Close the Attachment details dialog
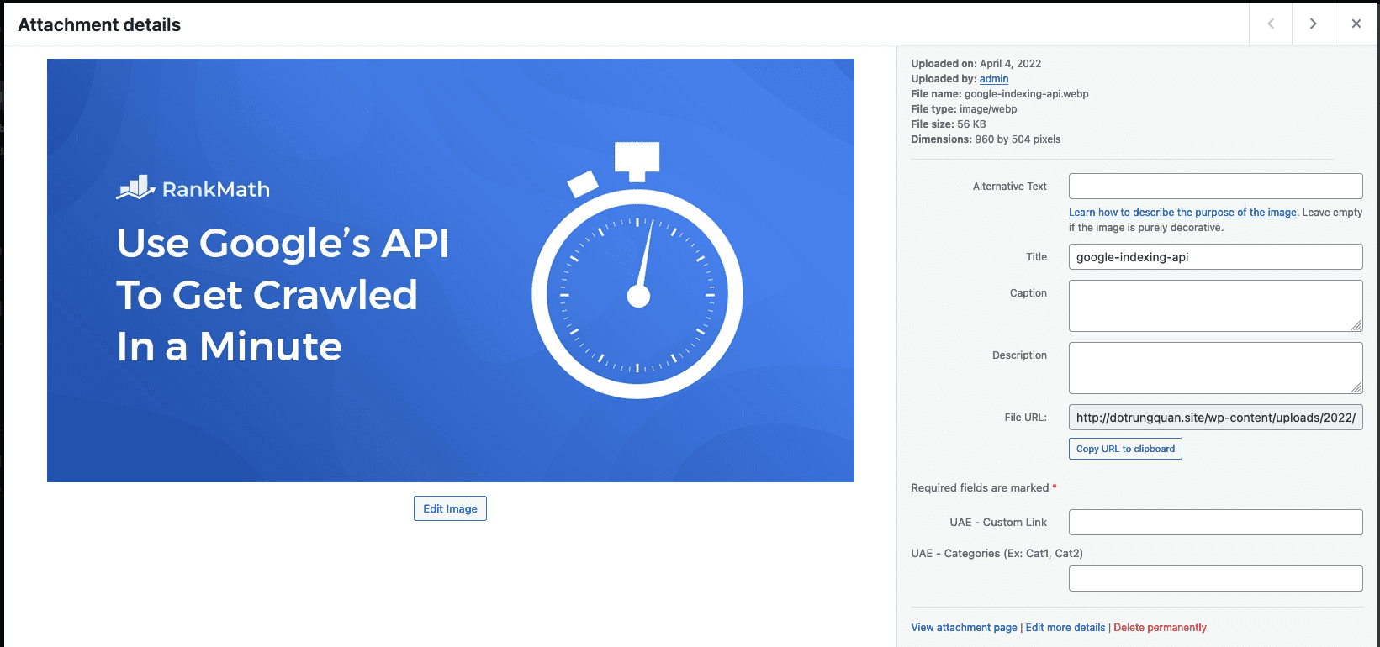This screenshot has height=647, width=1380. point(1356,24)
